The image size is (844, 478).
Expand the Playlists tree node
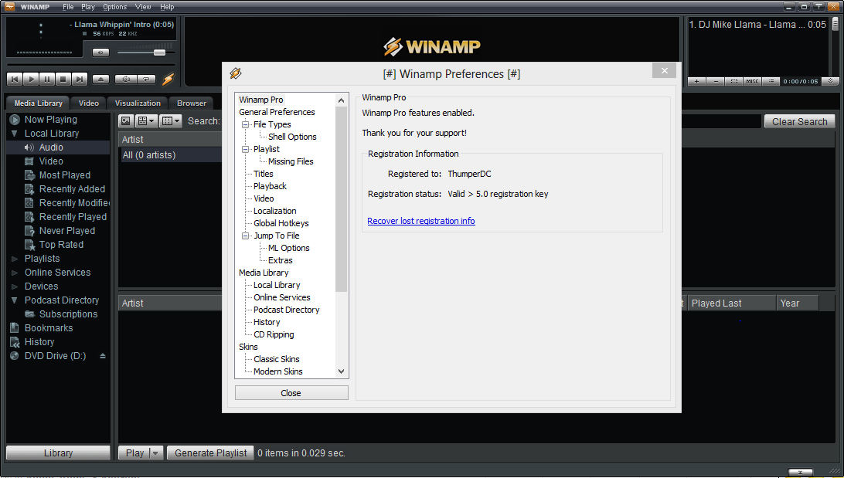15,259
